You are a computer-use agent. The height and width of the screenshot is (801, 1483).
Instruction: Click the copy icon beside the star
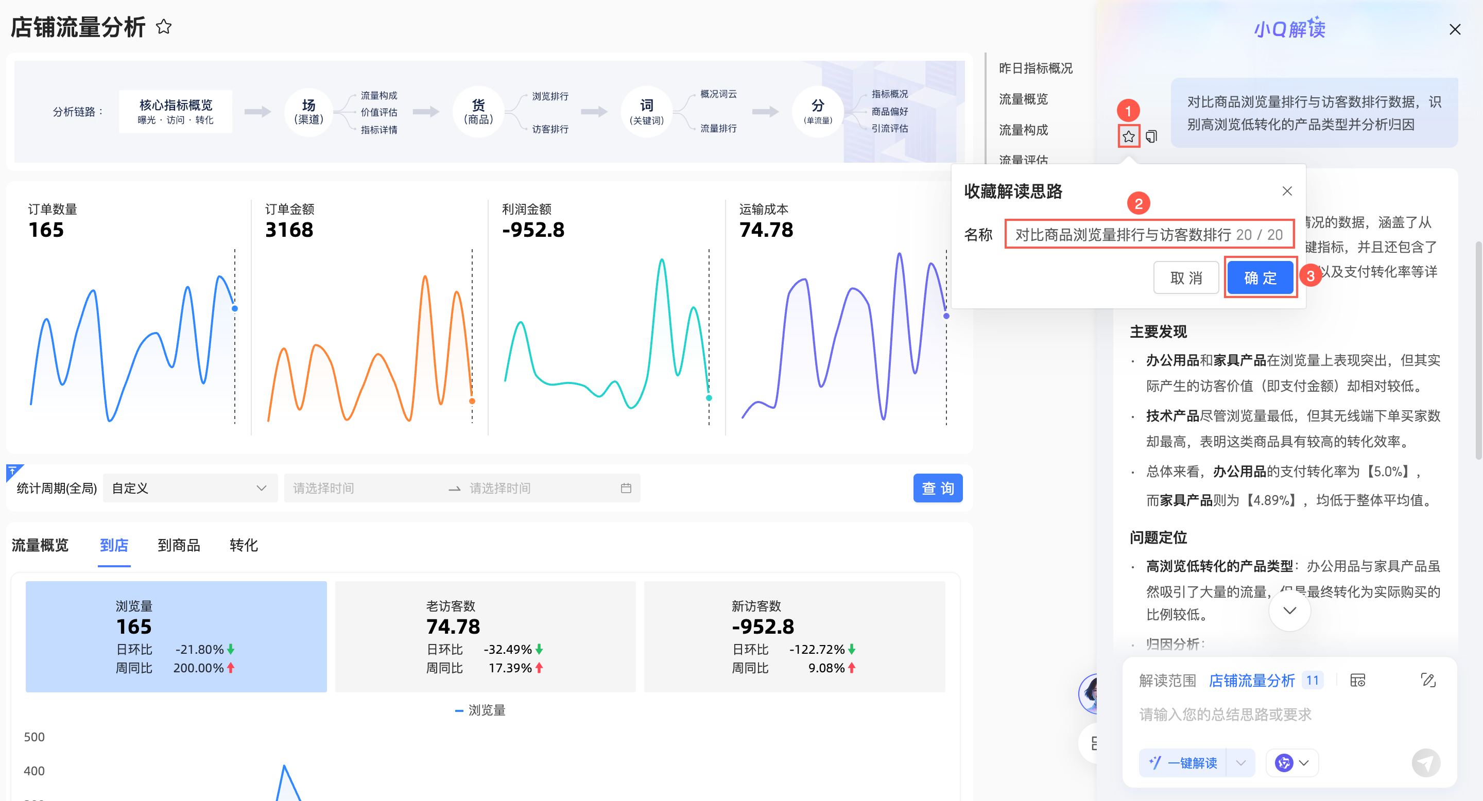pos(1151,136)
